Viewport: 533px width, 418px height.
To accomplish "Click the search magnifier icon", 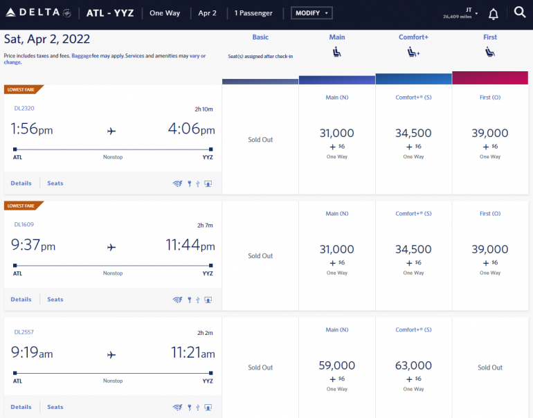I will coord(520,12).
